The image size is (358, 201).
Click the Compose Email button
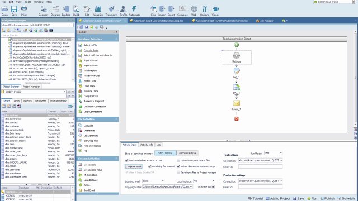point(134,166)
